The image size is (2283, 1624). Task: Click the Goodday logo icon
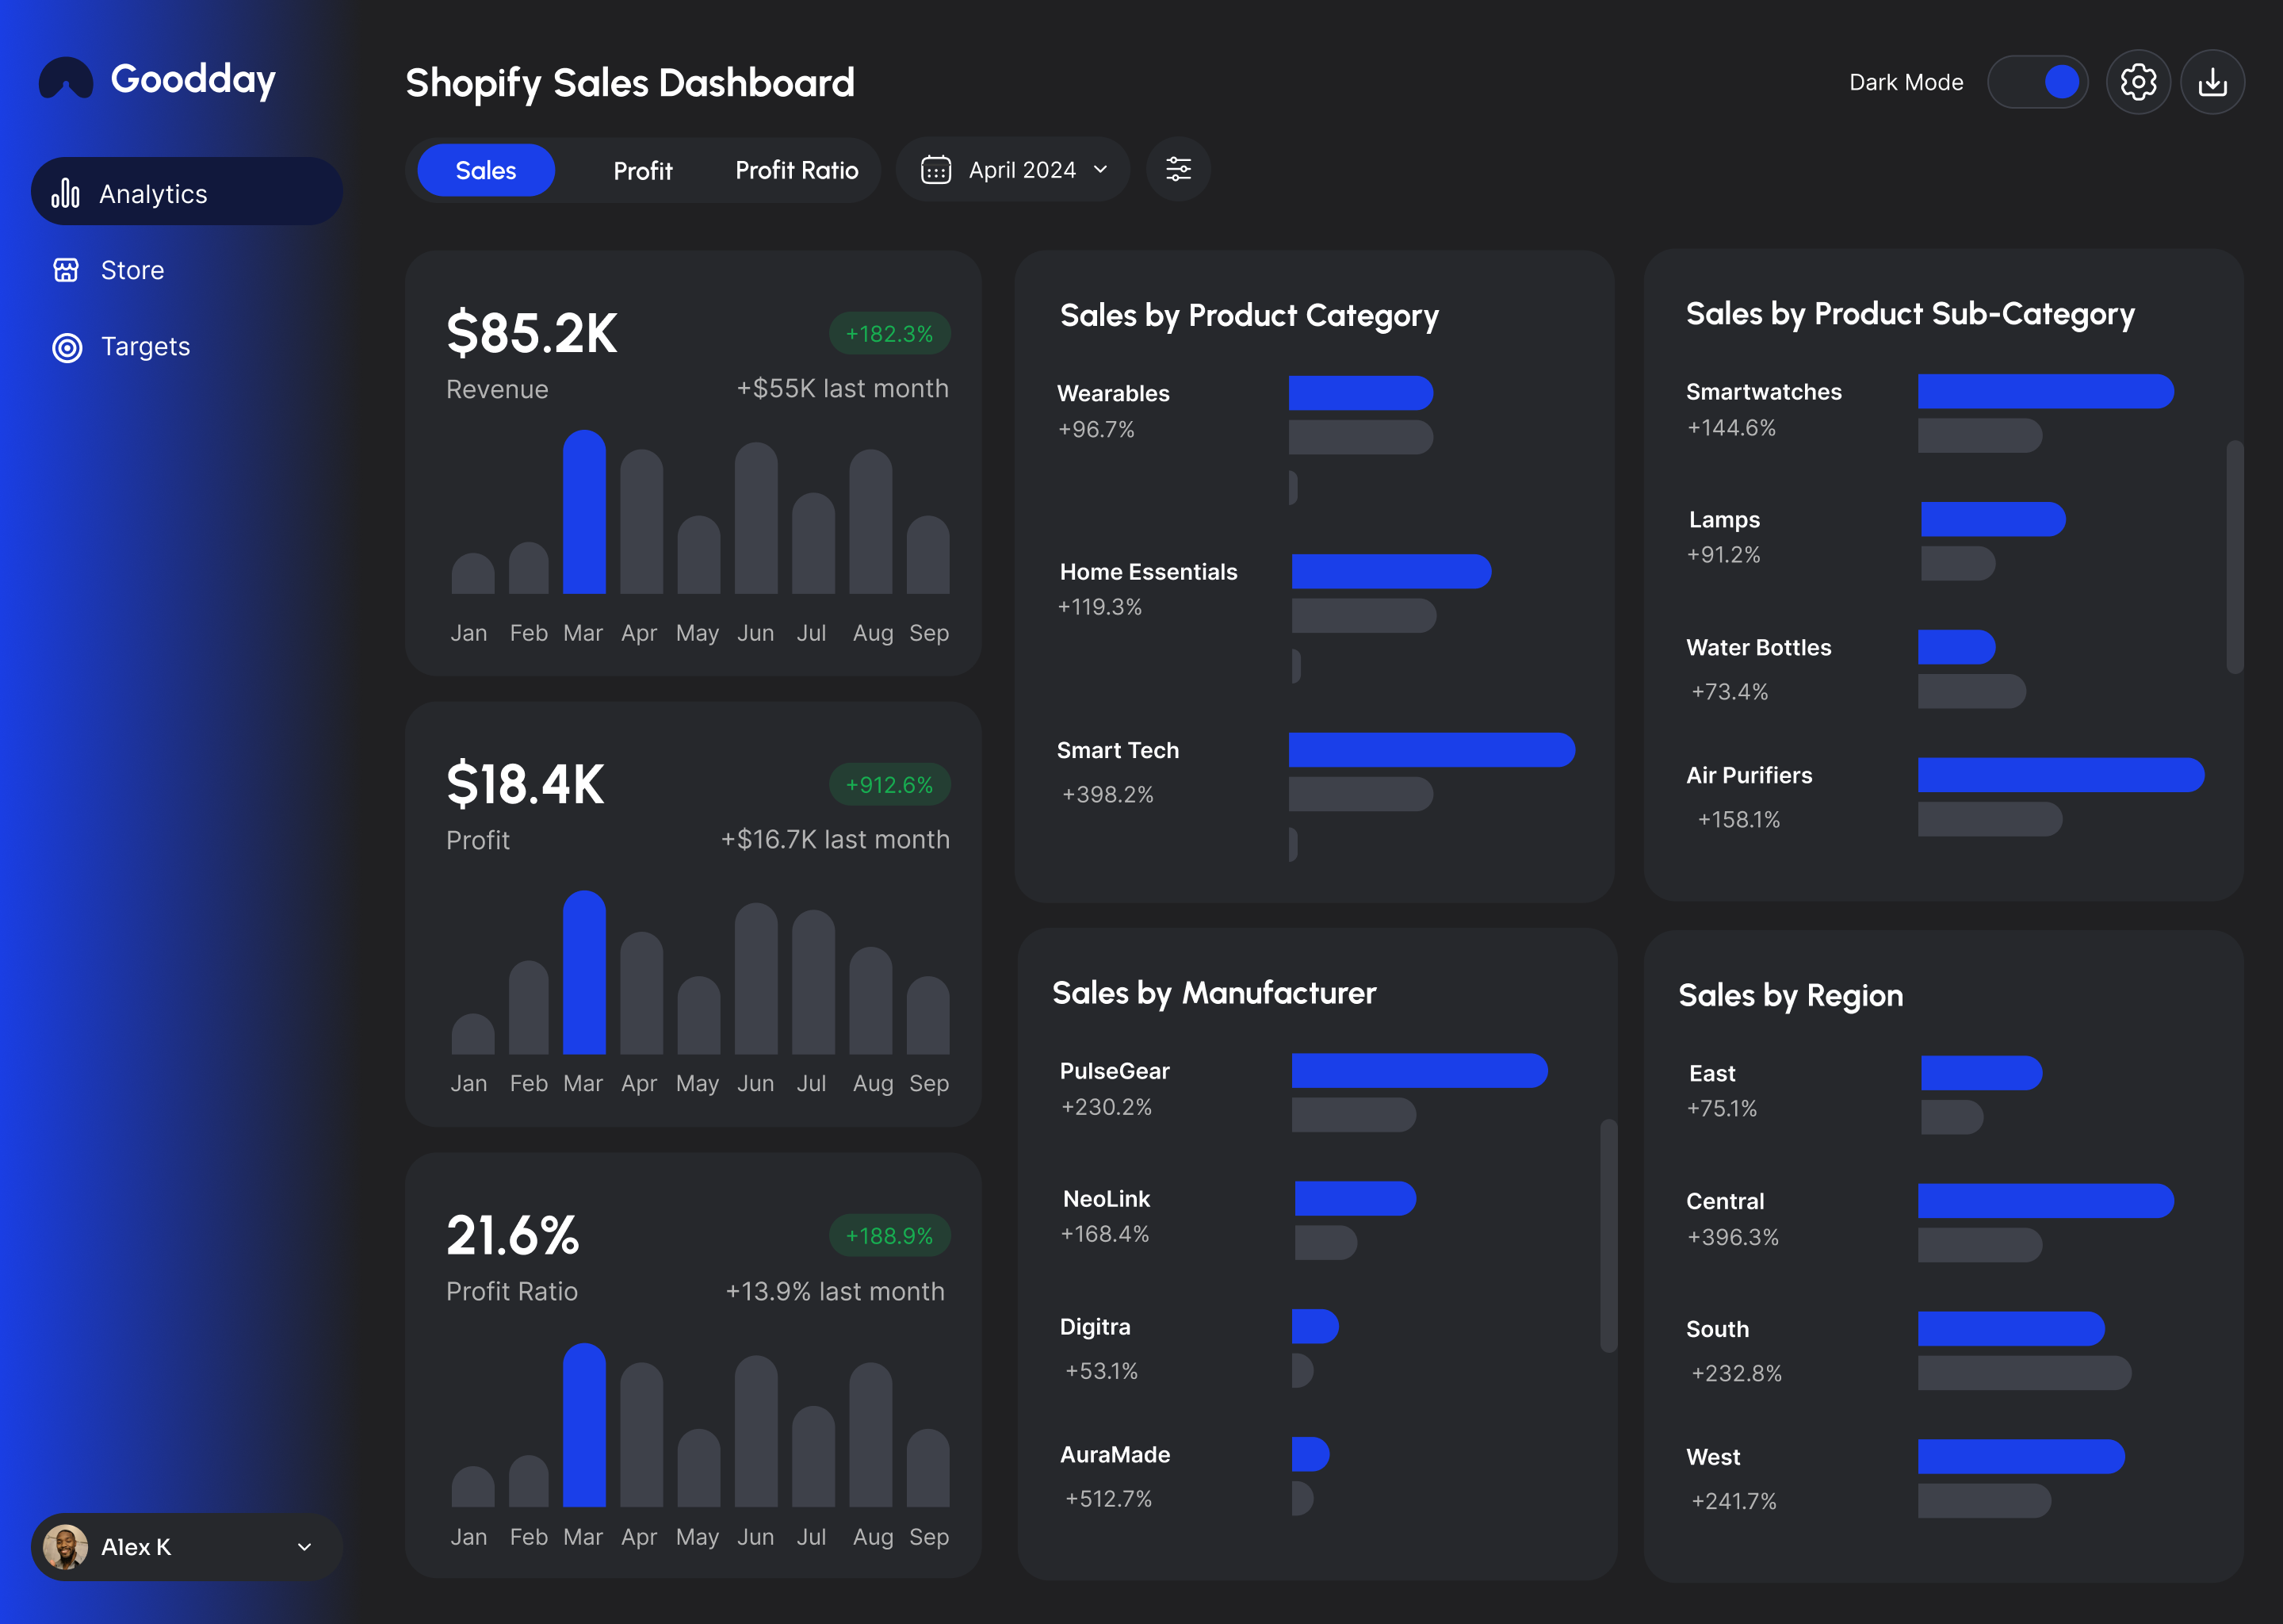coord(66,79)
